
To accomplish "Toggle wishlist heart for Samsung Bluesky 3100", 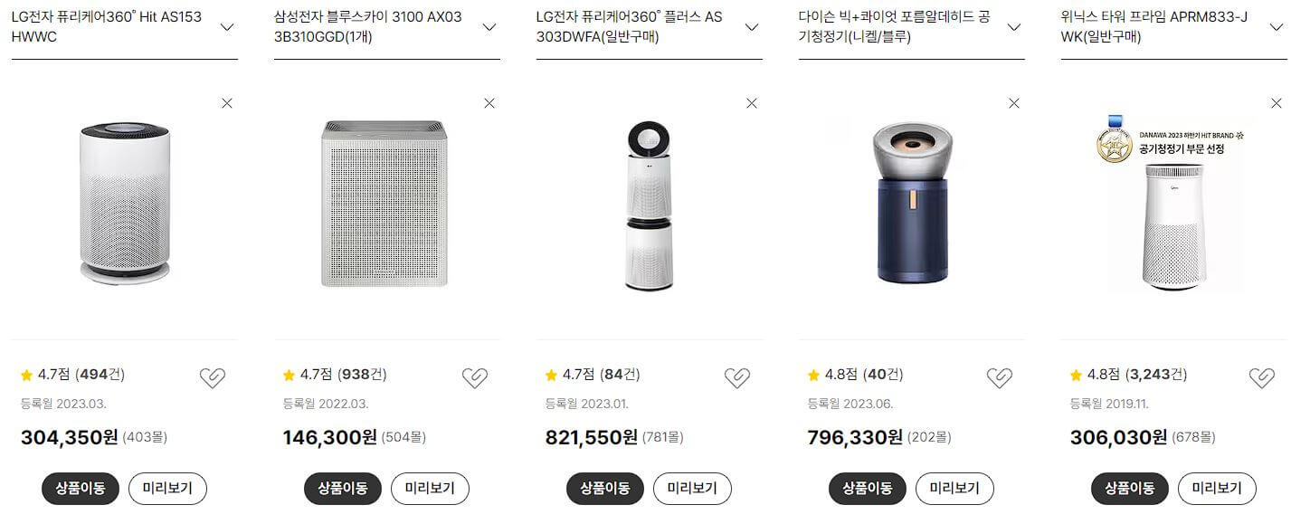I will tap(475, 376).
